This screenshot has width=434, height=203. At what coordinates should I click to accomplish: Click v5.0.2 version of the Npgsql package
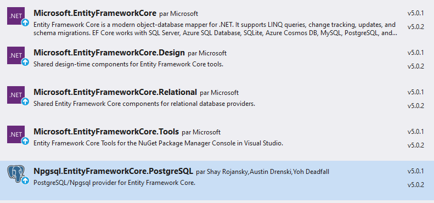pos(415,185)
